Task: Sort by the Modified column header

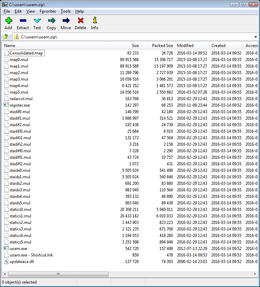Action: 192,46
